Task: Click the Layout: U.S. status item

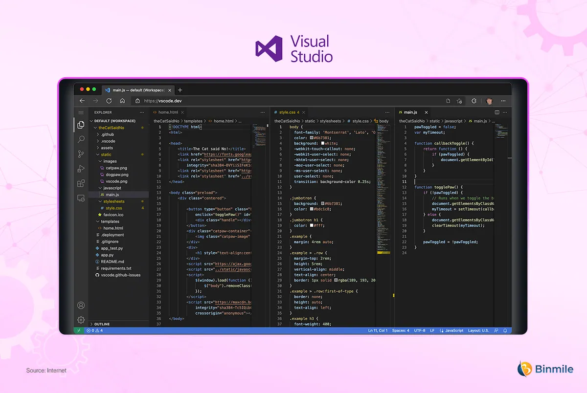Action: click(x=478, y=330)
